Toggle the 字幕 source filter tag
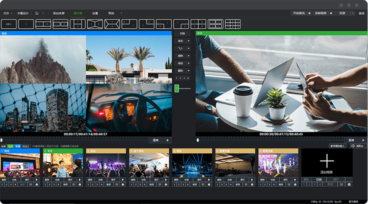368x204 pixels. pos(18,146)
